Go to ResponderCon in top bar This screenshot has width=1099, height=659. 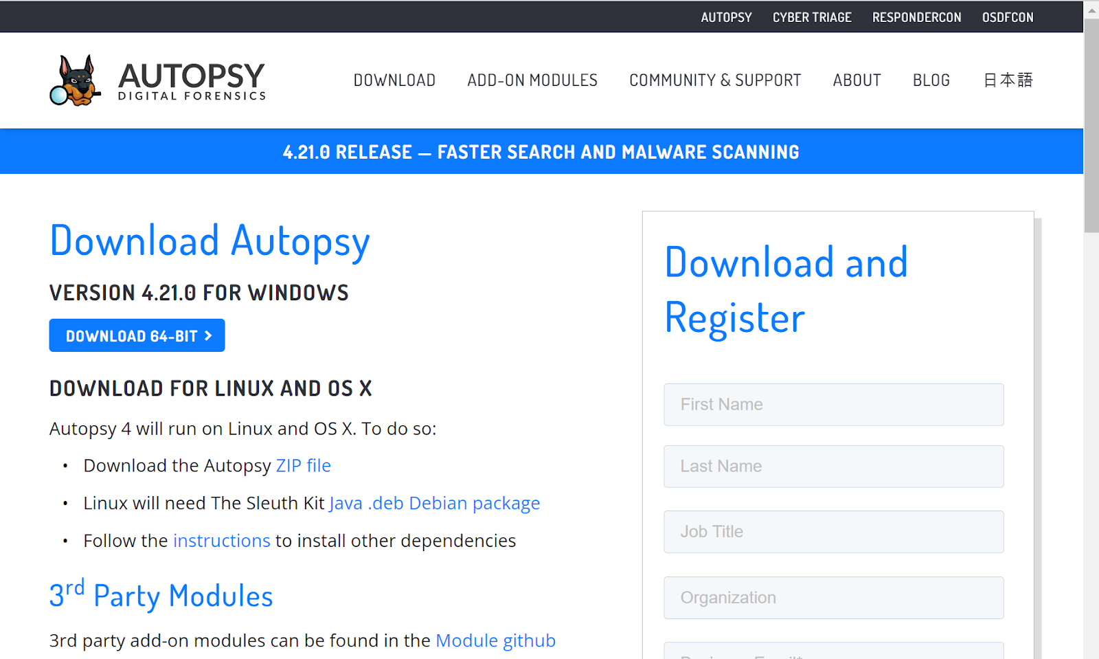(x=916, y=17)
